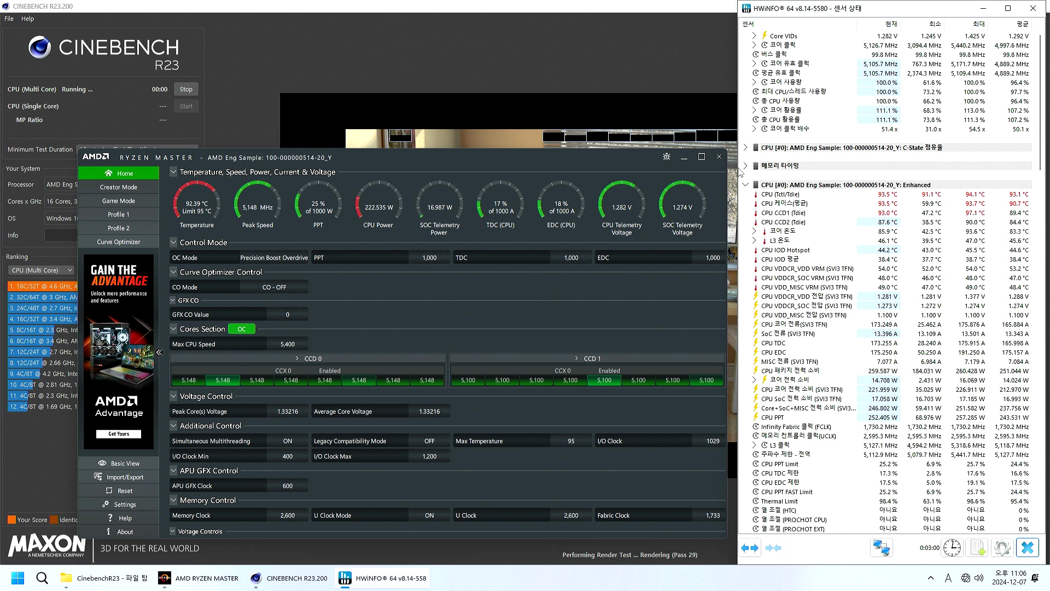Toggle Legacy Compatibility Mode OFF value
The height and width of the screenshot is (591, 1050).
pyautogui.click(x=429, y=441)
